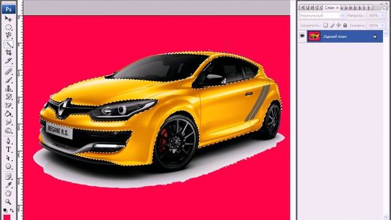Collapse the Layers panel window
The height and width of the screenshot is (220, 391).
(382, 4)
